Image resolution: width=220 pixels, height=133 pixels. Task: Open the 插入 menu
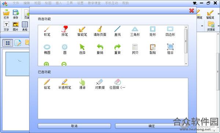59,3
